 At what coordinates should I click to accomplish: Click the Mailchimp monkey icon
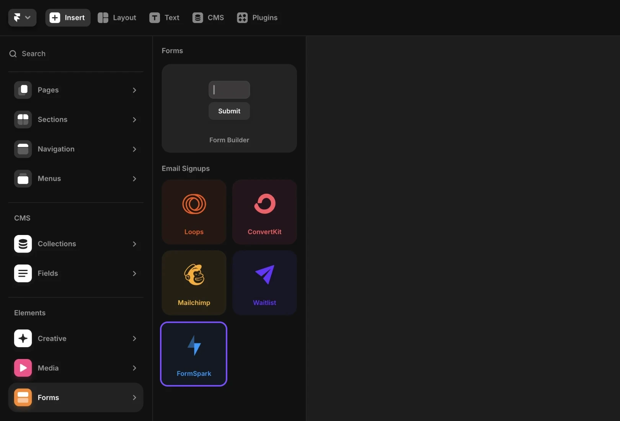pos(194,274)
